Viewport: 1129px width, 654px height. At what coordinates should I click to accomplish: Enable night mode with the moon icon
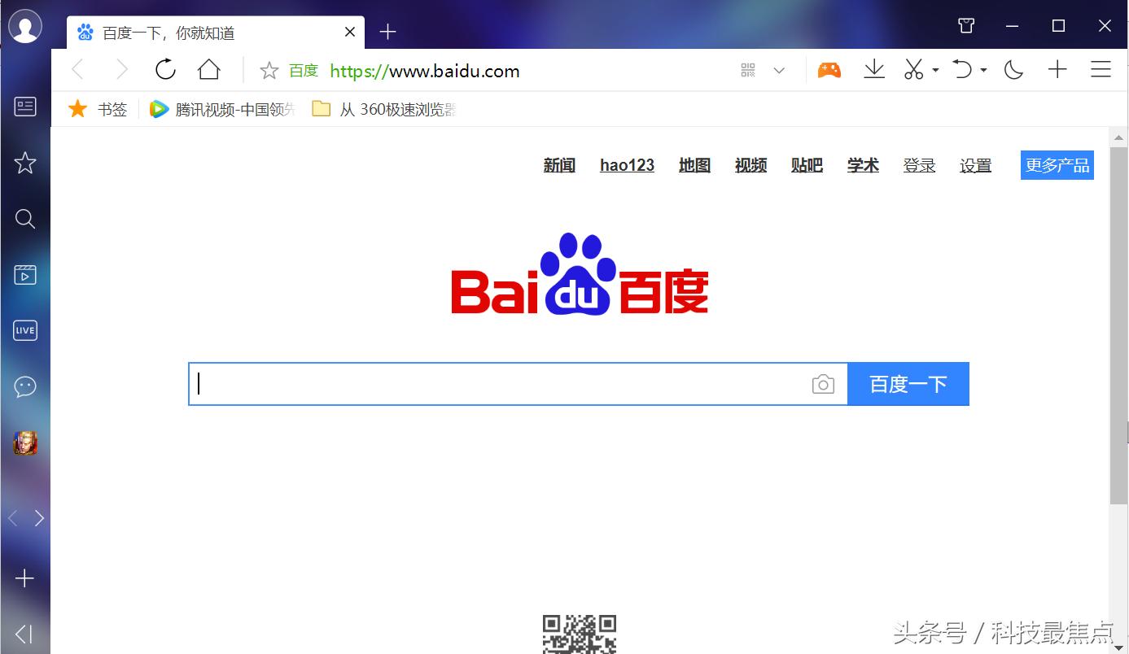tap(1013, 69)
